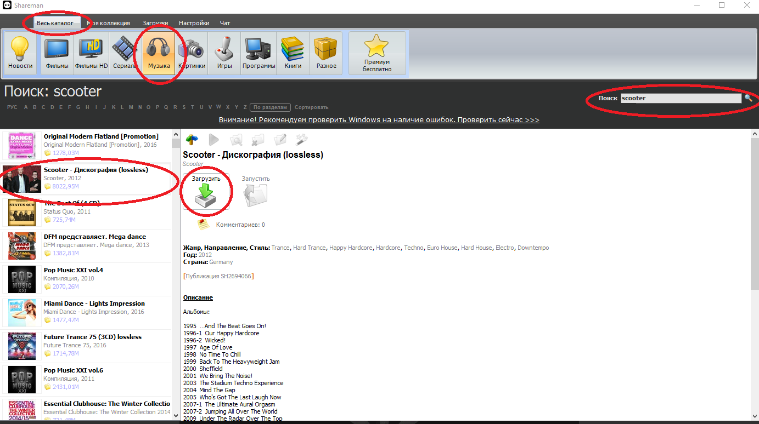Click the Запустить launch button

(256, 191)
